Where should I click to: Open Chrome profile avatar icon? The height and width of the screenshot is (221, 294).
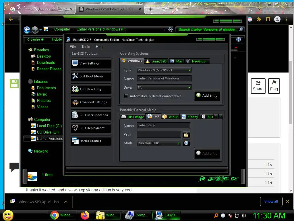click(277, 19)
